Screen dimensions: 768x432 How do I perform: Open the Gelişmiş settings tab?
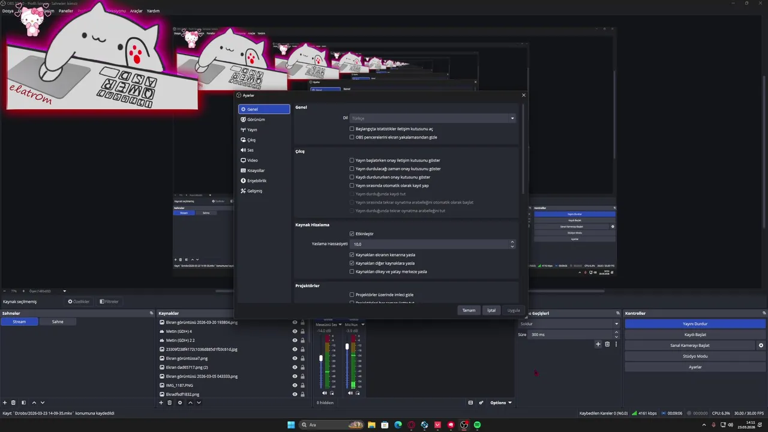click(264, 191)
